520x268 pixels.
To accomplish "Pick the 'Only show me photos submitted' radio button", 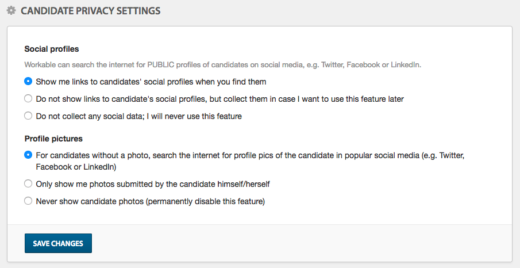I will pyautogui.click(x=28, y=183).
